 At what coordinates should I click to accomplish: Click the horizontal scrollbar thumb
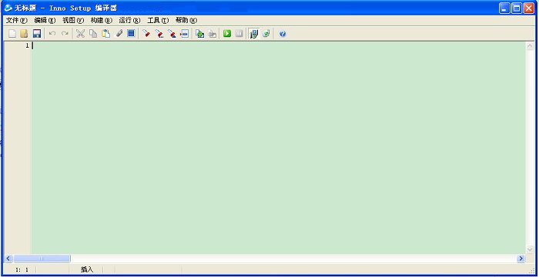tap(42, 259)
